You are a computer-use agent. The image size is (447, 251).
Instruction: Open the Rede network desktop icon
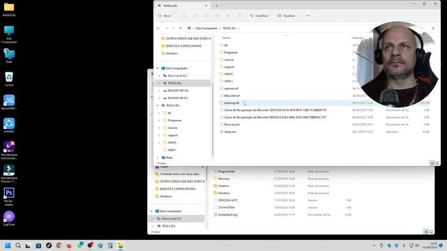click(x=9, y=56)
